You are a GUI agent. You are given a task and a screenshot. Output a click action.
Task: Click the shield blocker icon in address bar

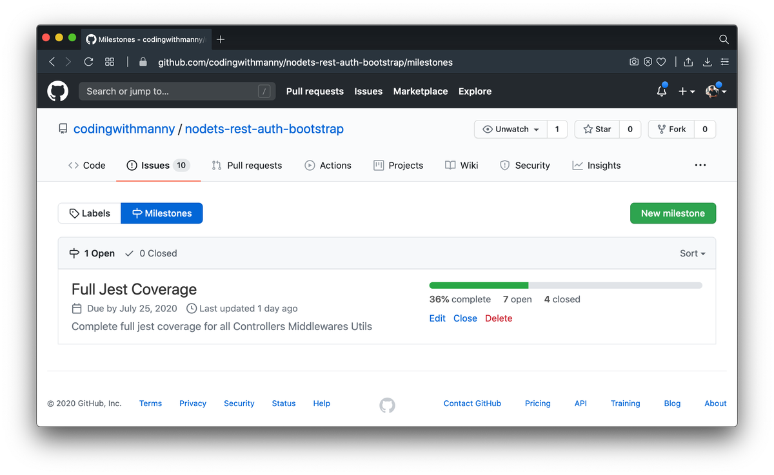(x=648, y=62)
